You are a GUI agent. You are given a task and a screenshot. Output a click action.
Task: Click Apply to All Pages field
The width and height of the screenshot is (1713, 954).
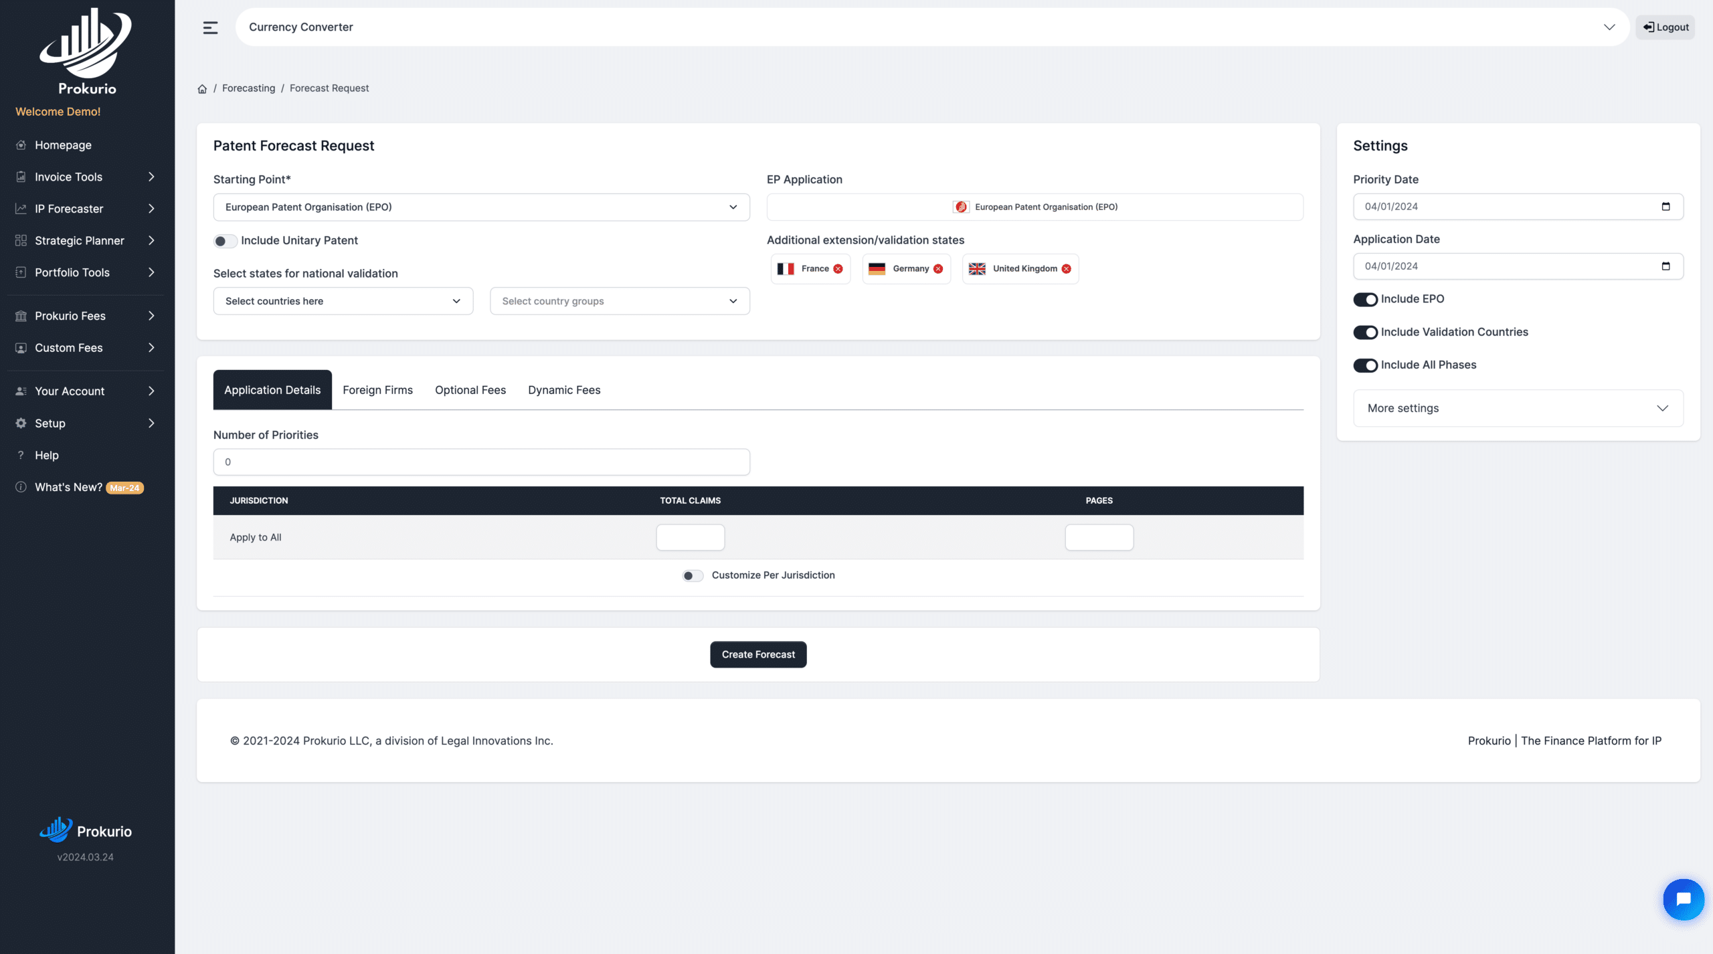point(1099,537)
